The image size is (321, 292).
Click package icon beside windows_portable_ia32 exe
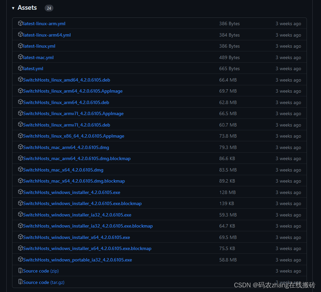click(20, 260)
